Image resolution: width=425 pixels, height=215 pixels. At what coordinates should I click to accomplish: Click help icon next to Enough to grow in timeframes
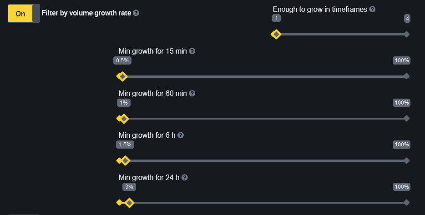pyautogui.click(x=372, y=9)
